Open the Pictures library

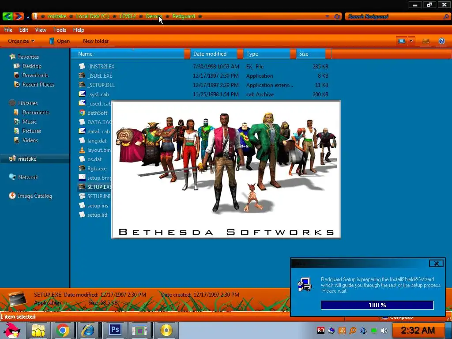[x=31, y=131]
